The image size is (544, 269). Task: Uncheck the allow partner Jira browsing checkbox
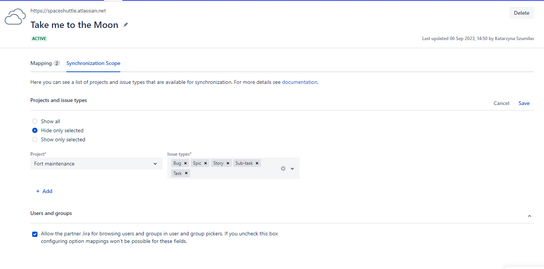point(35,234)
